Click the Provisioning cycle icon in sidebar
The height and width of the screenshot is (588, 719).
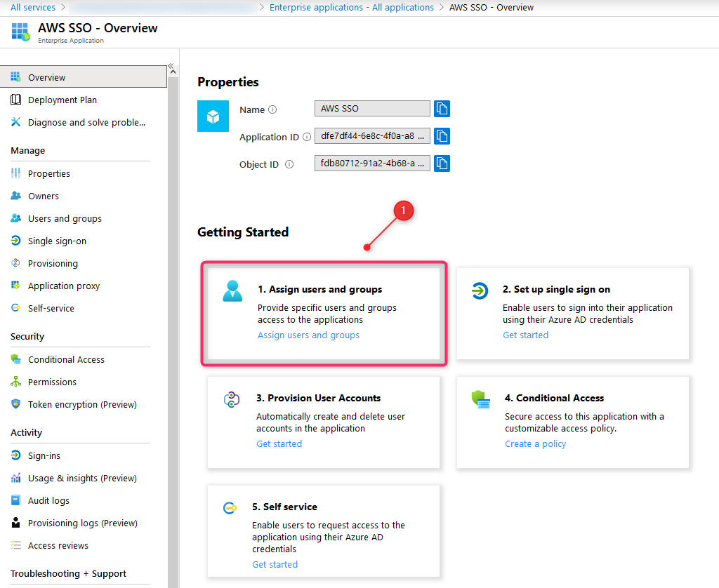coord(15,262)
